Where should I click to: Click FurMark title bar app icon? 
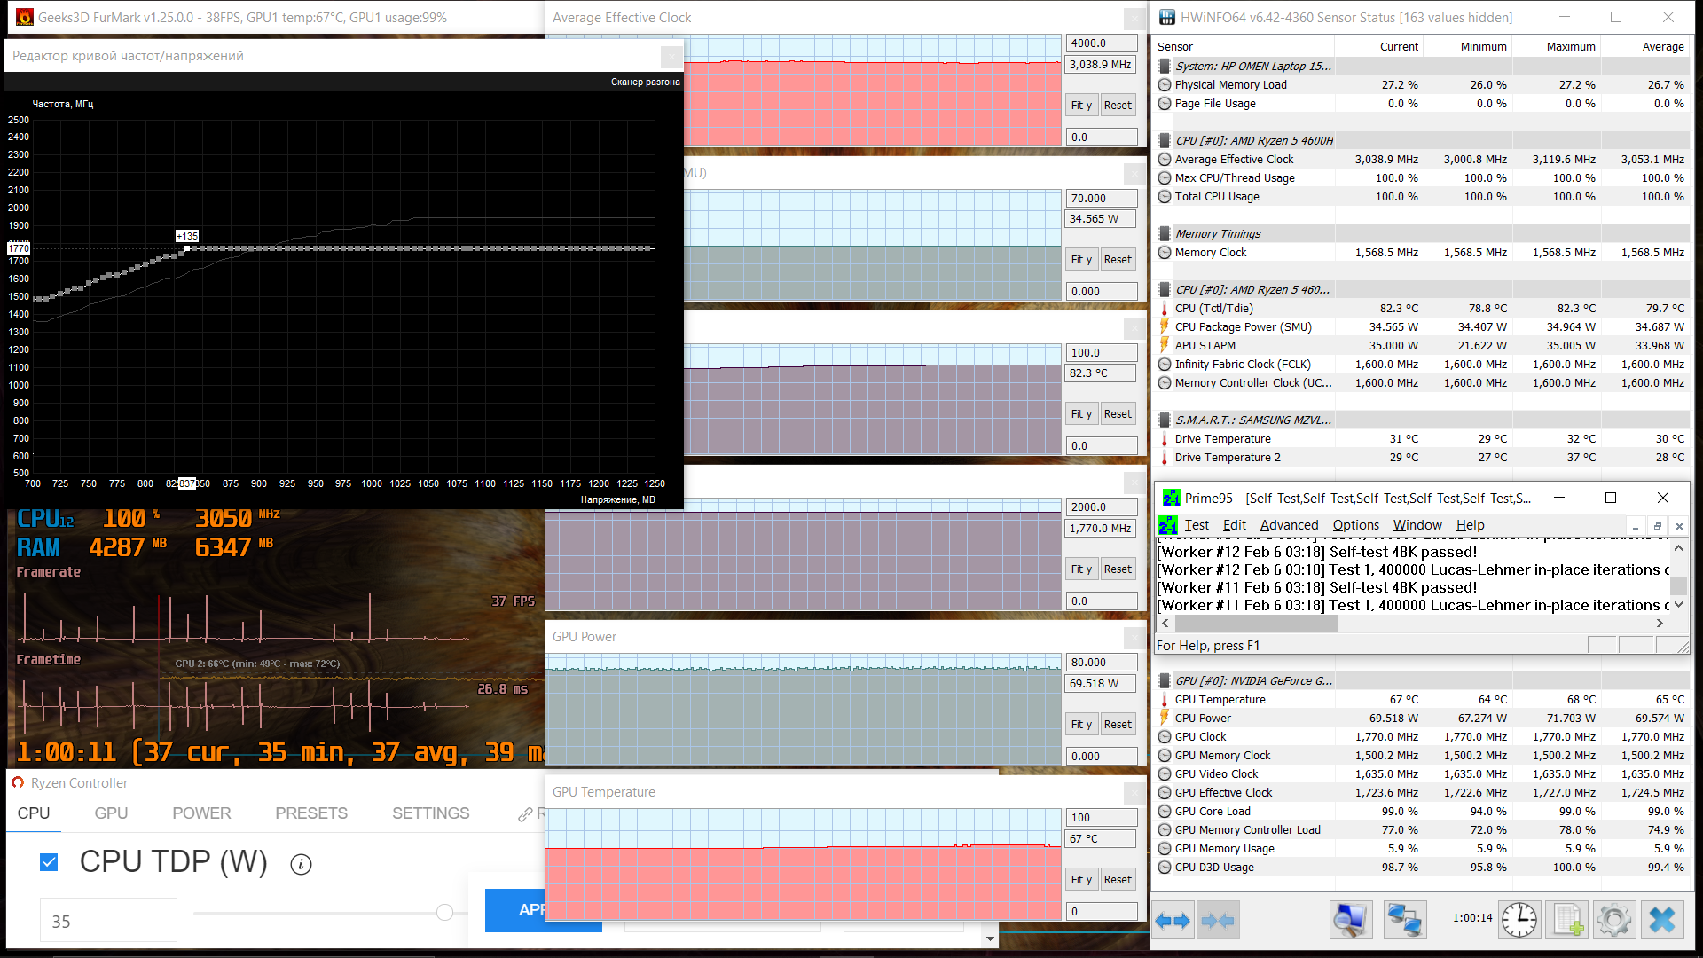[24, 17]
